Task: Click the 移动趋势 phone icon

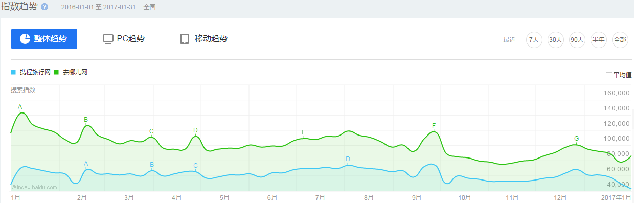Action: (185, 39)
